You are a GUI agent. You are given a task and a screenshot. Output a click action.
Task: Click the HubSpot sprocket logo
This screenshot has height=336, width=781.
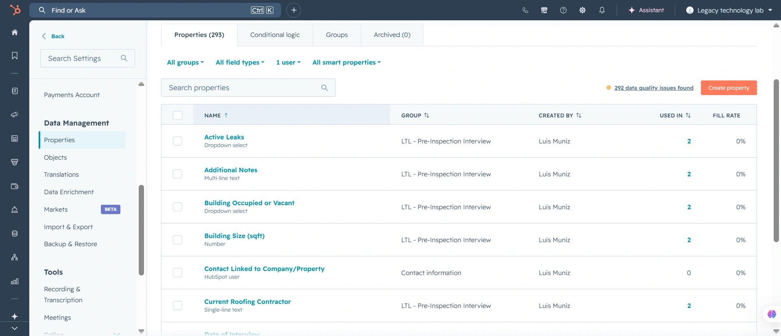pyautogui.click(x=15, y=10)
